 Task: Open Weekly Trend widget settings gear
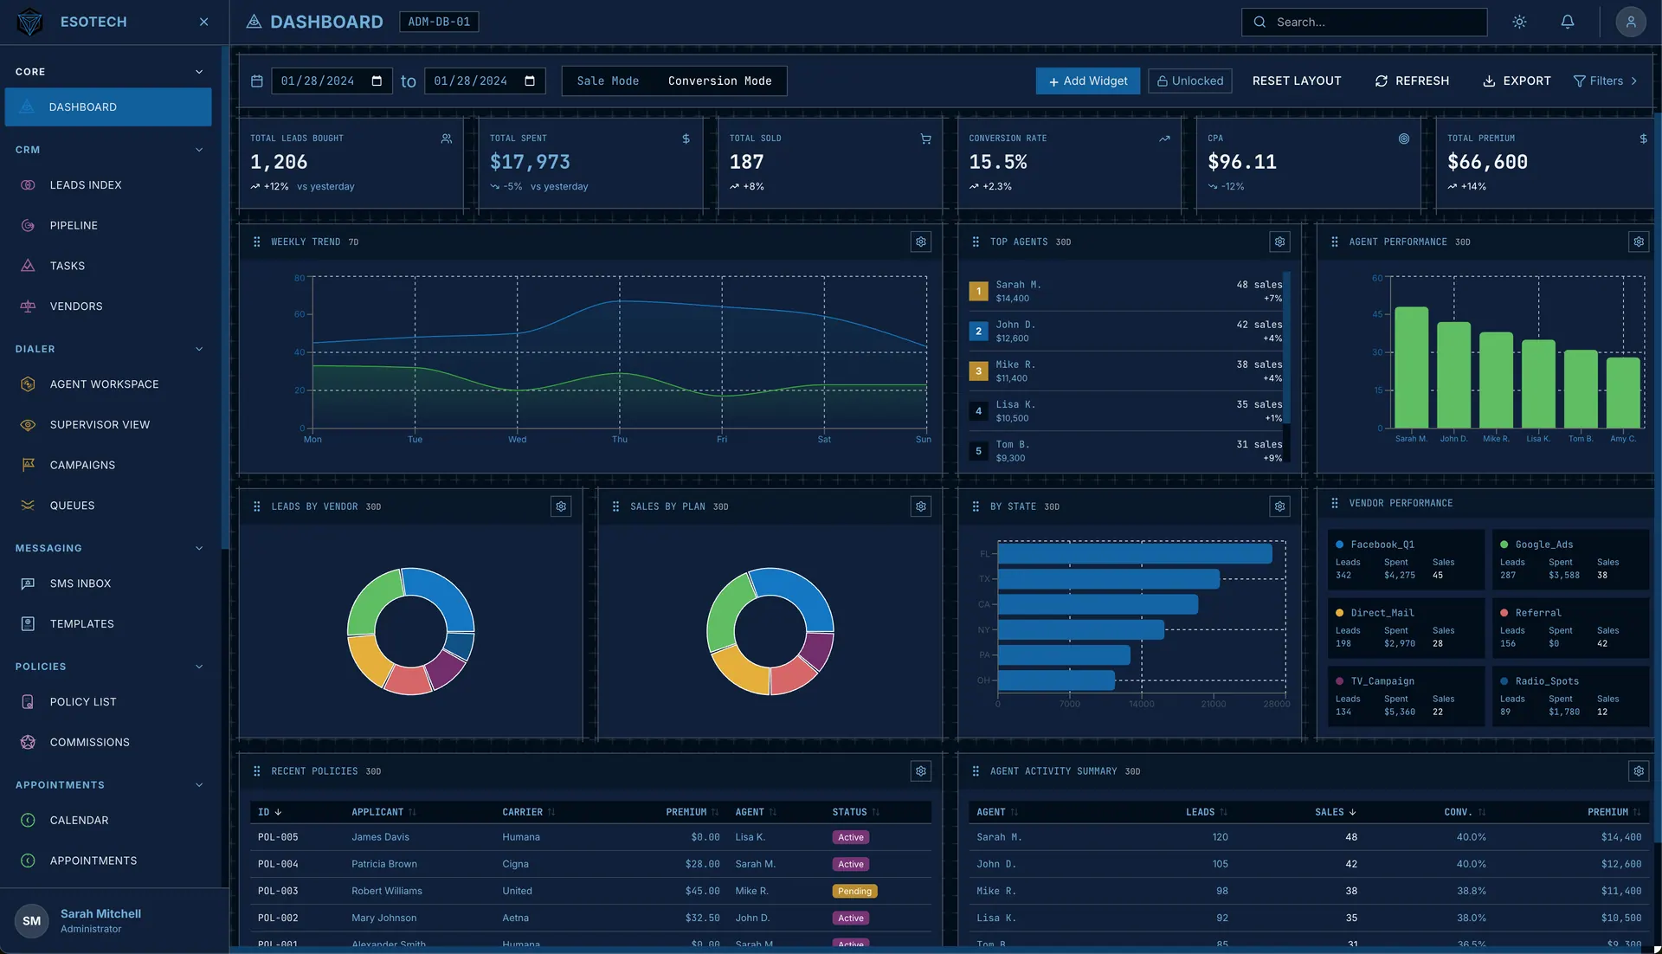pos(921,242)
